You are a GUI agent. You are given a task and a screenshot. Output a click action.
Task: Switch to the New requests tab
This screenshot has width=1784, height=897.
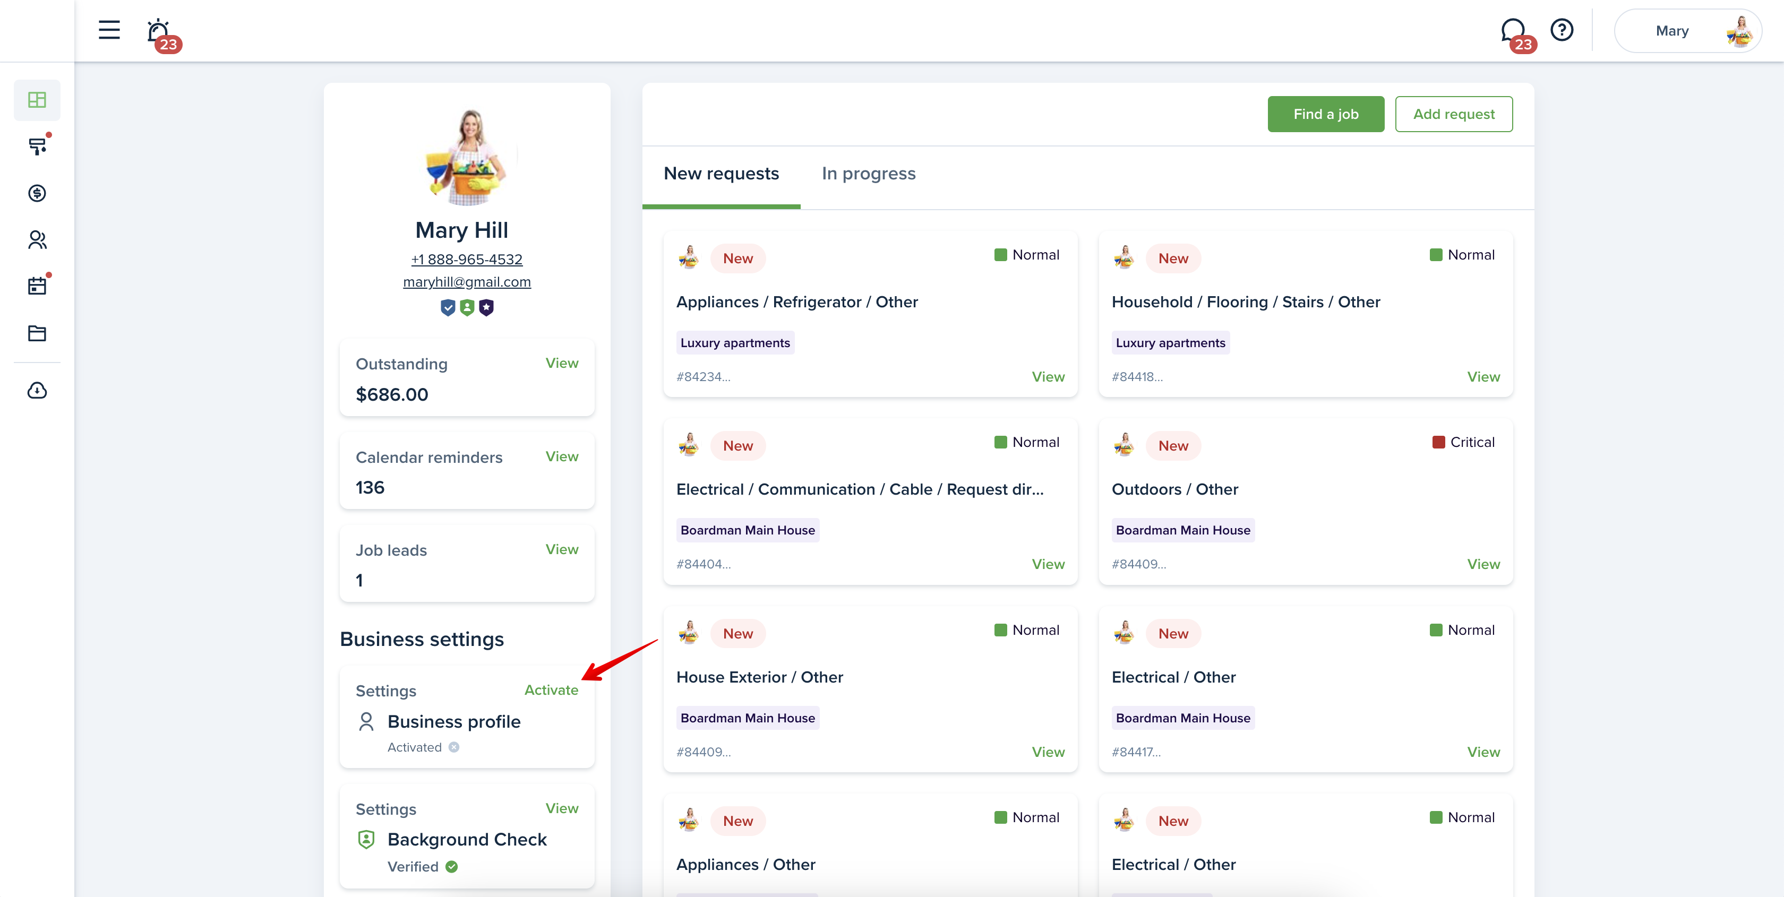722,174
